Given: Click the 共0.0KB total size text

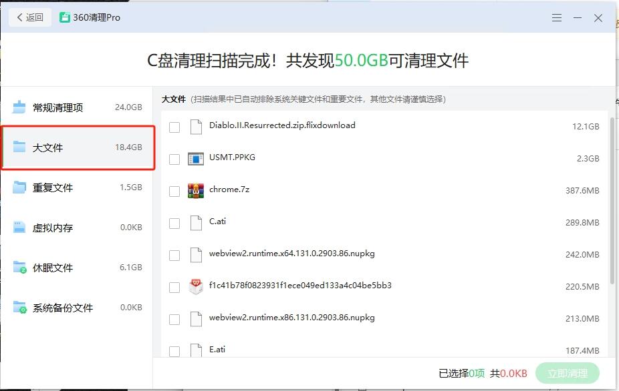Looking at the screenshot, I should 509,373.
